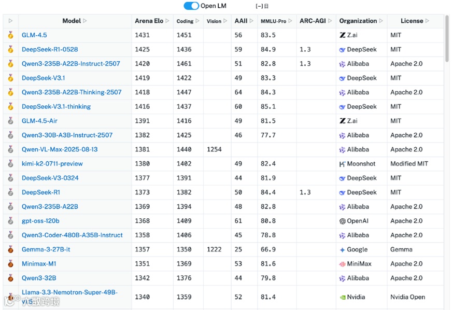The image size is (453, 310).
Task: Click the collapse [-] control near Open LM
Action: tap(259, 6)
